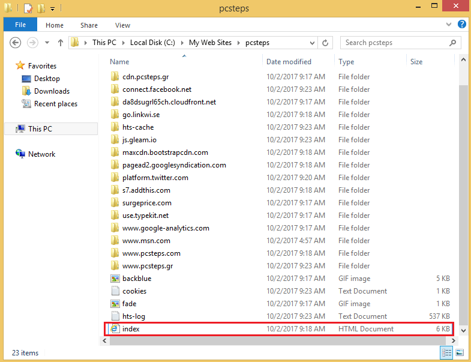Select the www.pcsteps.com folder name
Image resolution: width=471 pixels, height=362 pixels.
(x=151, y=253)
